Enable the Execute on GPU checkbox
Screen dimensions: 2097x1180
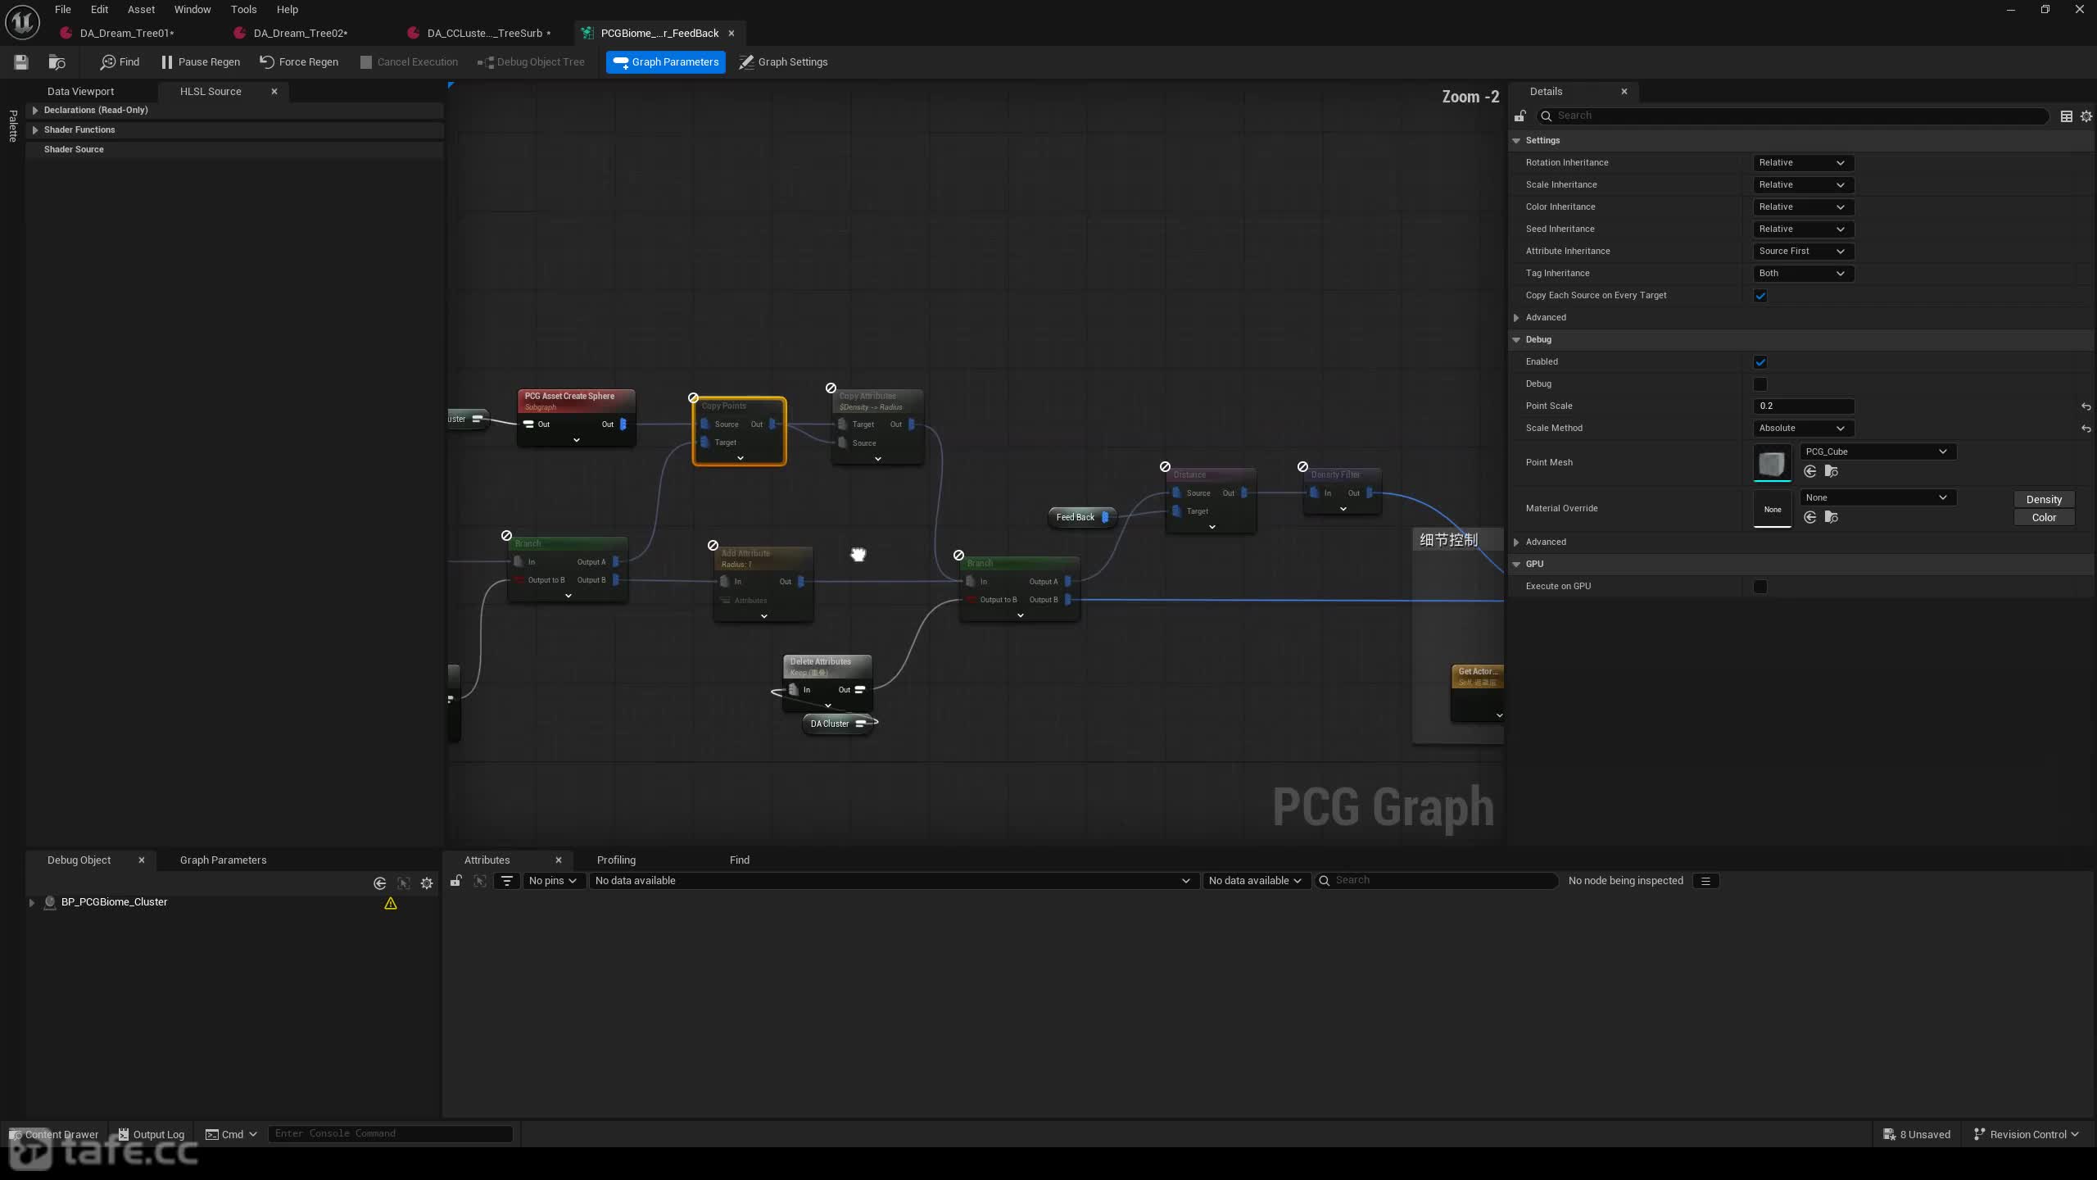1760,587
